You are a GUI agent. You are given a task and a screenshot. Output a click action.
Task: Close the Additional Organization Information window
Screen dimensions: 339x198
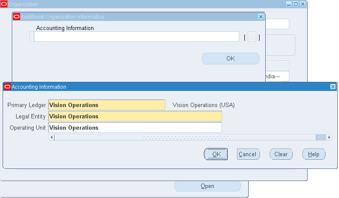[x=261, y=17]
